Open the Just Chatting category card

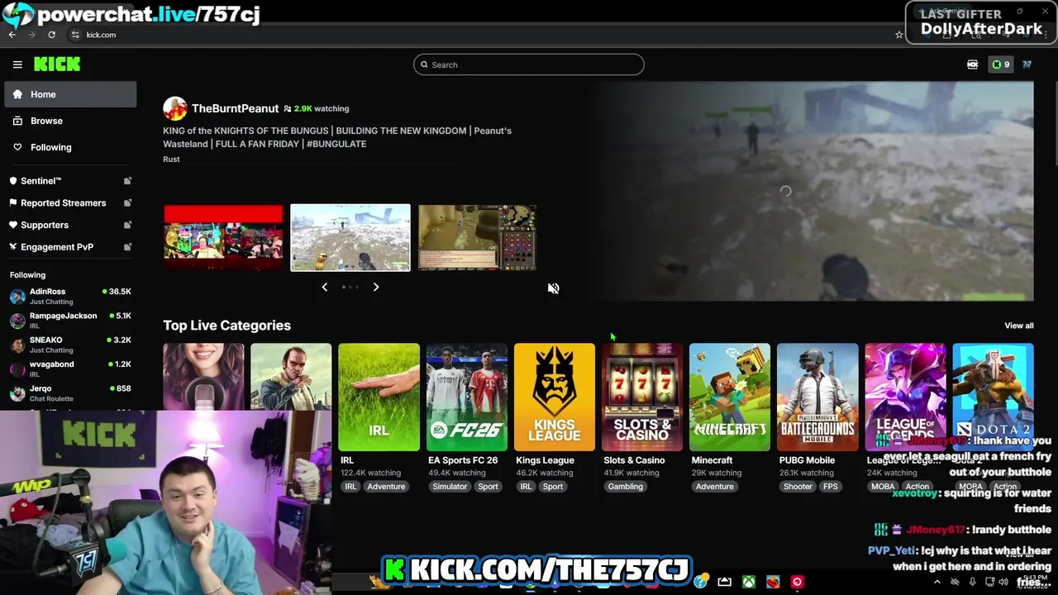coord(203,377)
